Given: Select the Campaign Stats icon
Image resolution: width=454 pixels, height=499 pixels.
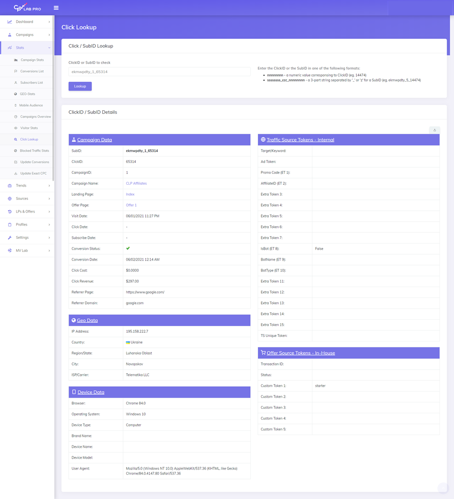Looking at the screenshot, I should tap(15, 59).
